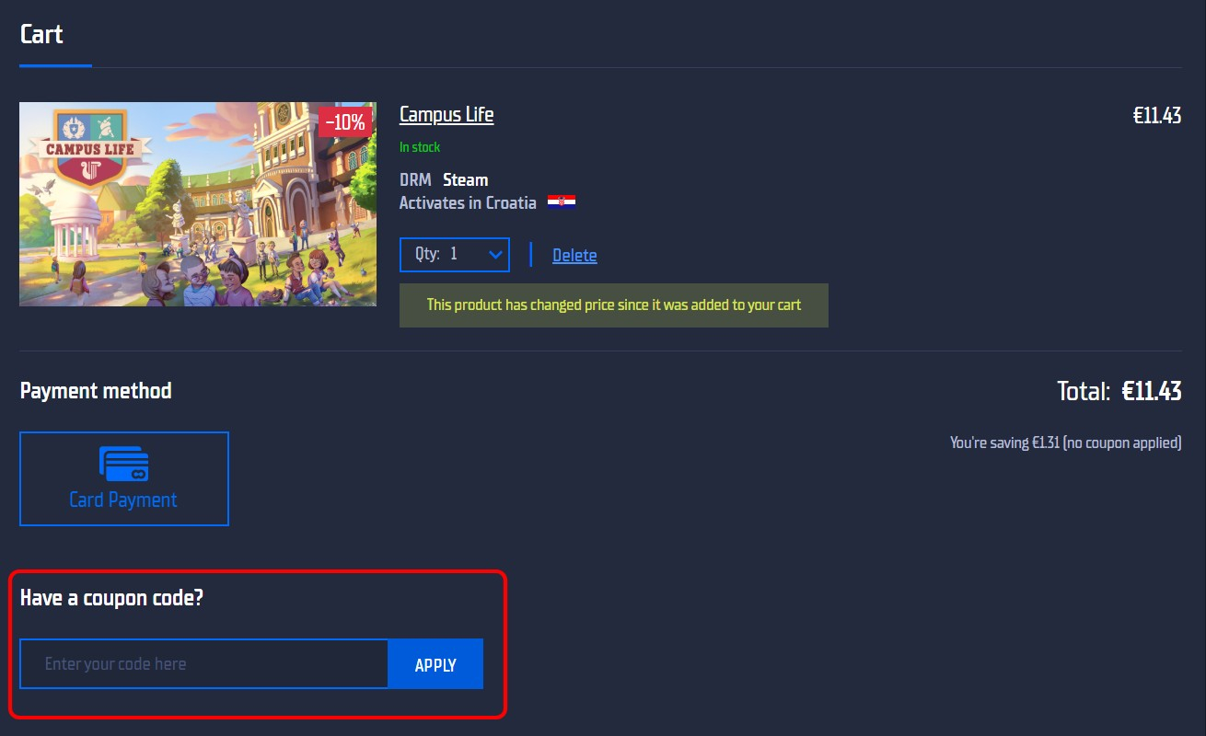This screenshot has width=1206, height=736.
Task: Select the Cart heading tab
Action: click(x=41, y=35)
